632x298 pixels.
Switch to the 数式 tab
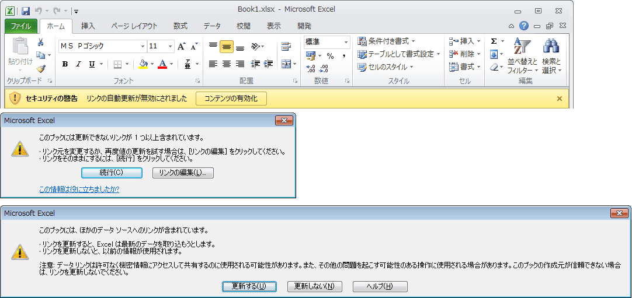180,26
